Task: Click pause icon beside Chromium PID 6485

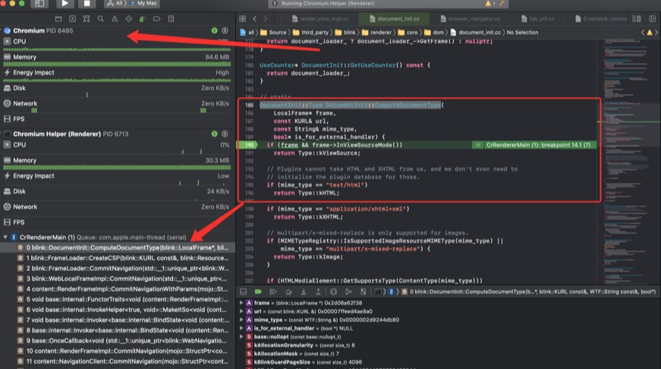Action: [225, 30]
